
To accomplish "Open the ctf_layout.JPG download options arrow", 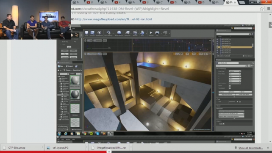I will 86,148.
